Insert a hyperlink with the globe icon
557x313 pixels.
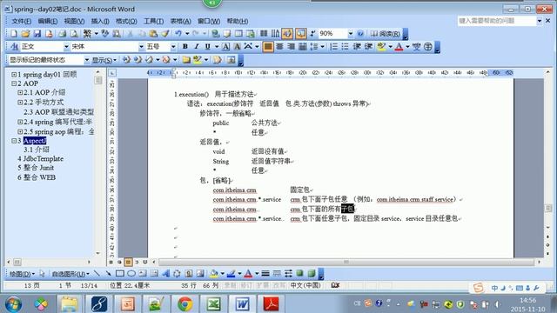click(215, 34)
